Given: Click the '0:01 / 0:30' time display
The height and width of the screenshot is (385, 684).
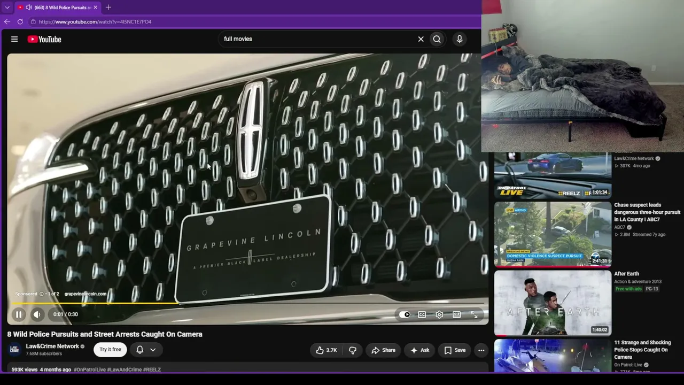Looking at the screenshot, I should point(66,314).
